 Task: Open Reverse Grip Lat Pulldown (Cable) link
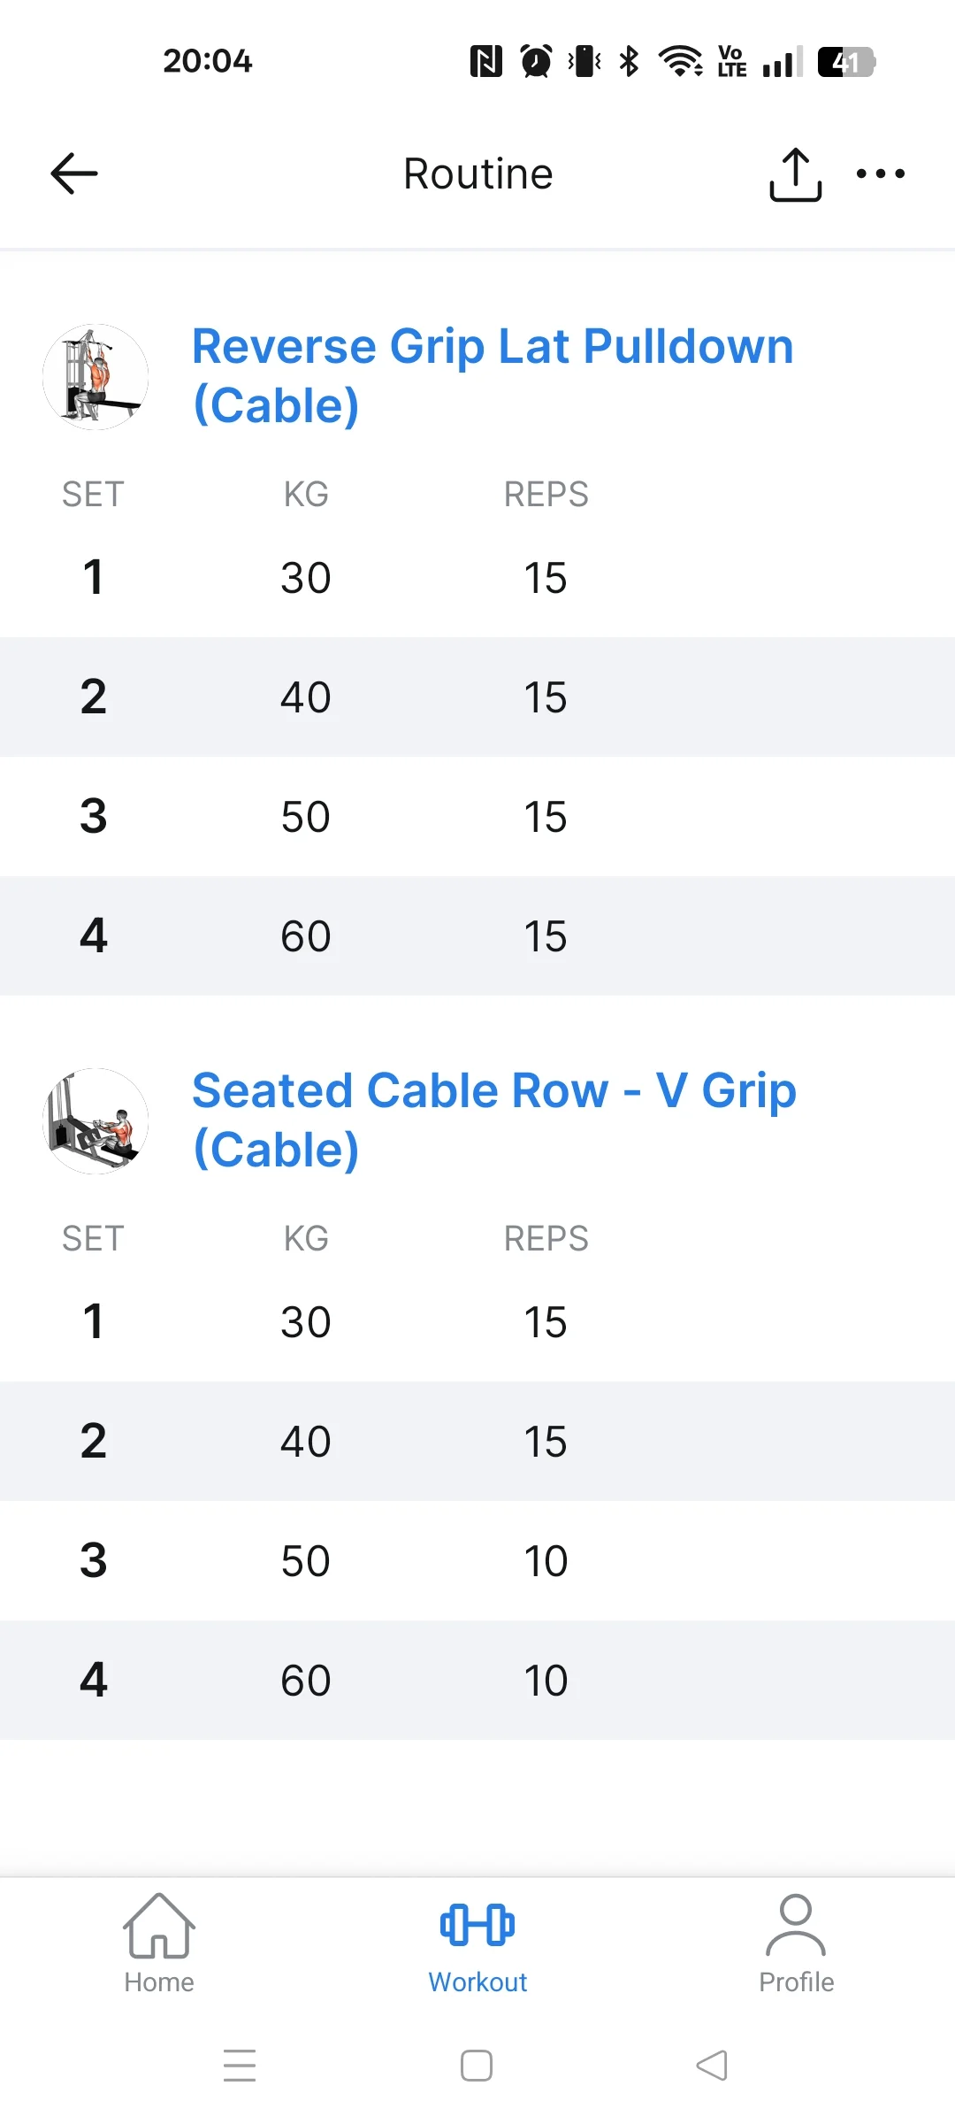click(x=492, y=375)
